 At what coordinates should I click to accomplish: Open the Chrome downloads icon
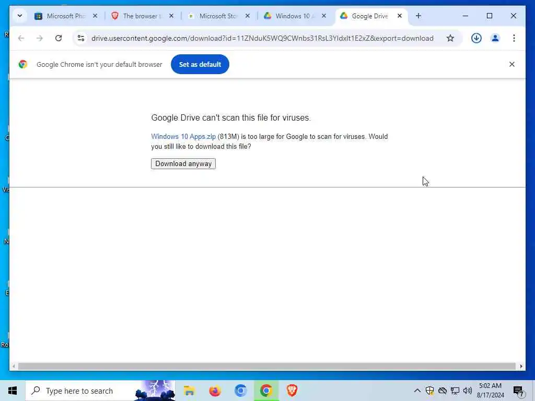476,38
